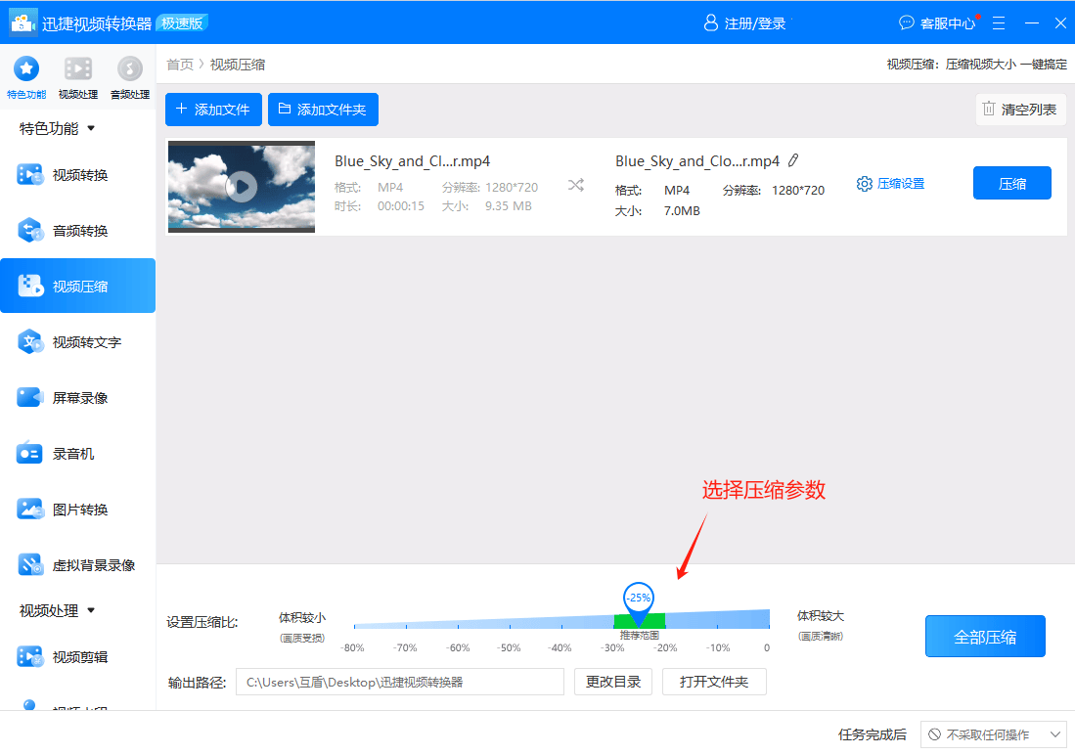The width and height of the screenshot is (1075, 755).
Task: Collapse the 特色功能 section header
Action: click(x=57, y=128)
